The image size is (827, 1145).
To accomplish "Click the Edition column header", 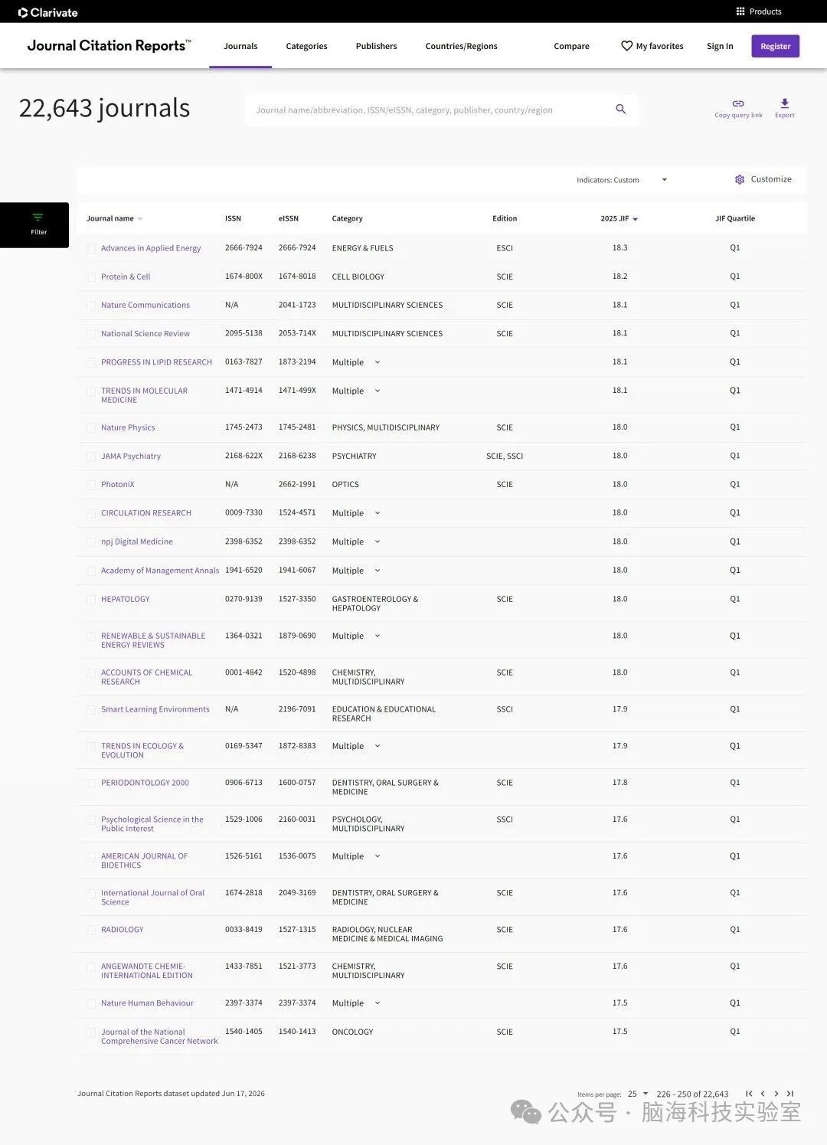I will (505, 218).
